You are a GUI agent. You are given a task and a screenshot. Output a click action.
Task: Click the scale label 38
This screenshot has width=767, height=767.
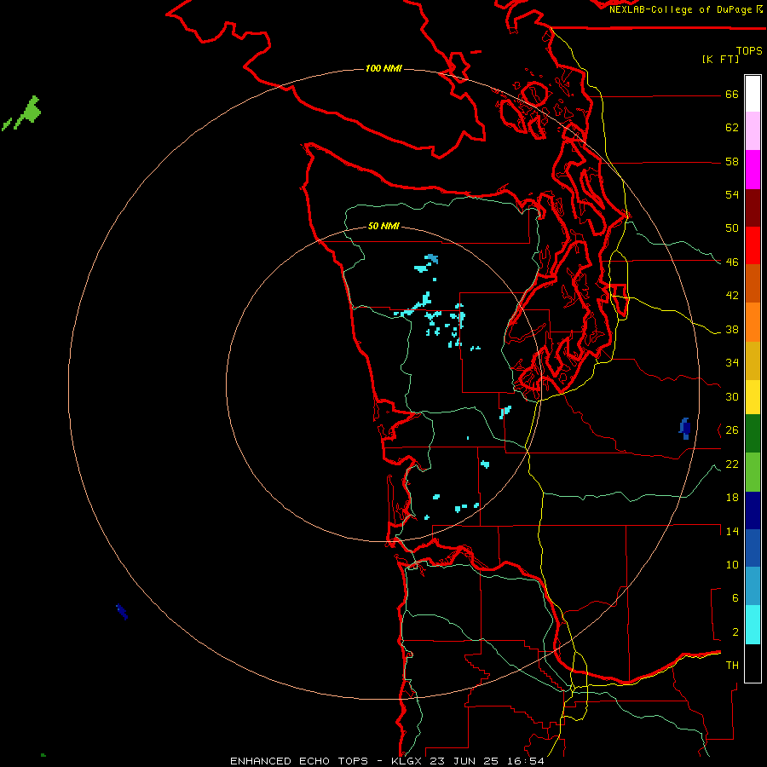(x=732, y=330)
